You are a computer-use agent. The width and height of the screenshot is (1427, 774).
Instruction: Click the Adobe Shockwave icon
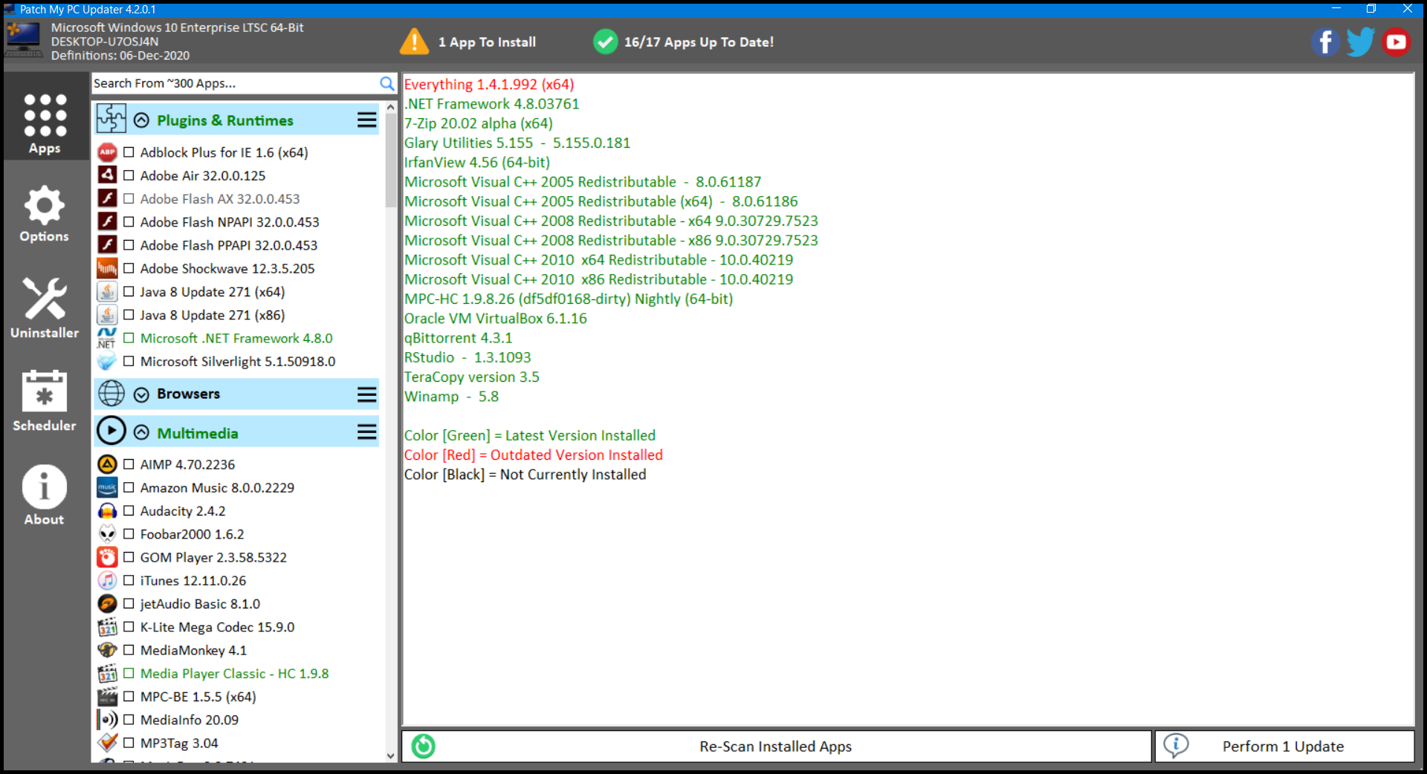pos(107,268)
